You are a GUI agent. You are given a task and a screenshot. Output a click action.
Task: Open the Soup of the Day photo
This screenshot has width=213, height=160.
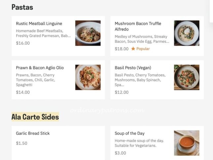tap(187, 143)
